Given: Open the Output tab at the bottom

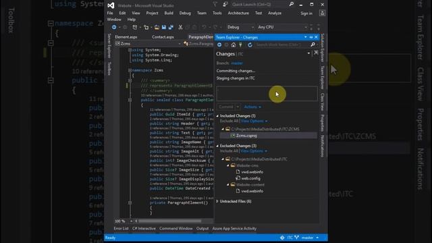Looking at the screenshot, I should pos(202,228).
